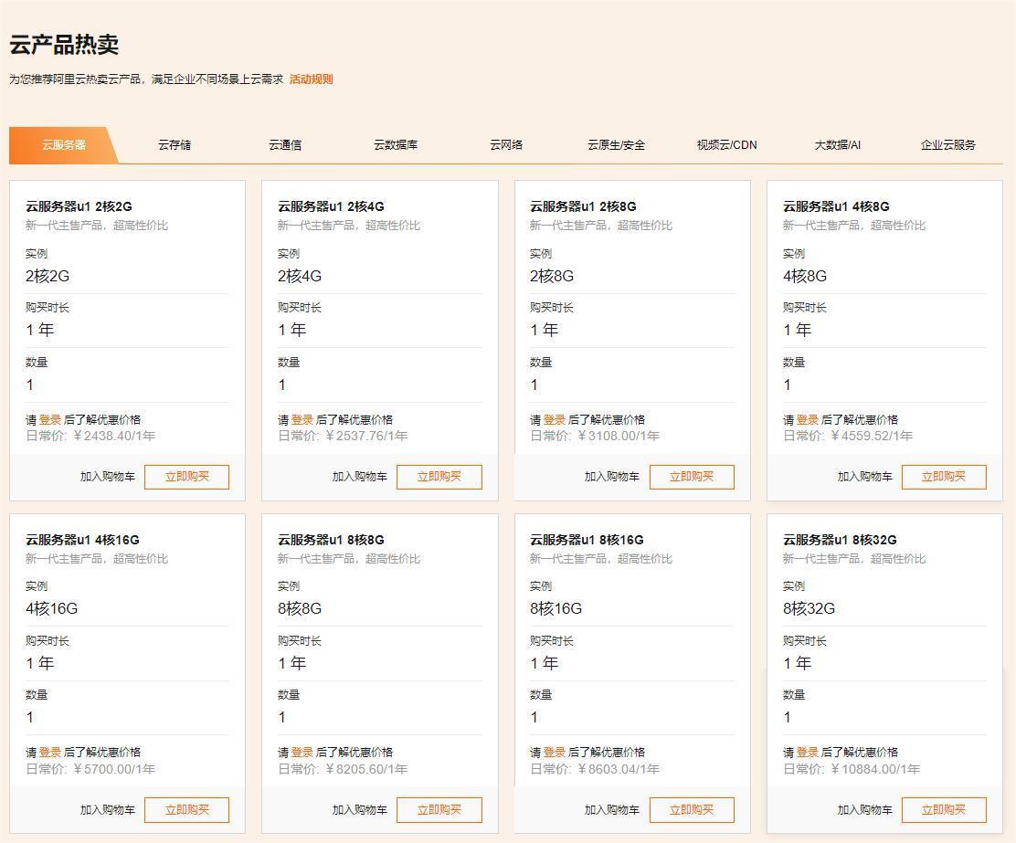Click 立即购买 for 云服务器u1 8核8G
Image resolution: width=1016 pixels, height=843 pixels.
coord(439,810)
